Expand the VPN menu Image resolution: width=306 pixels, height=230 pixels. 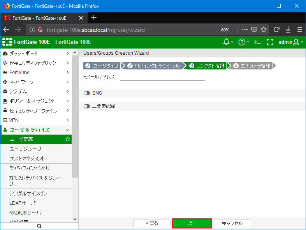point(36,120)
